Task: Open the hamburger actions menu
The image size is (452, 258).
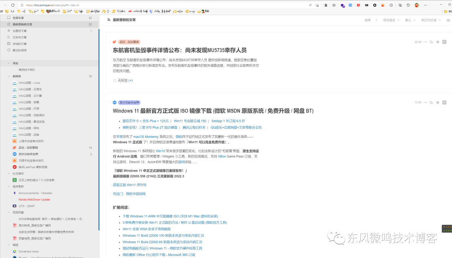Action: tap(448, 20)
